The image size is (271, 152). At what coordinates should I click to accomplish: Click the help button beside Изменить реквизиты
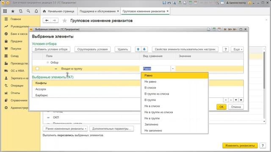coord(263,145)
